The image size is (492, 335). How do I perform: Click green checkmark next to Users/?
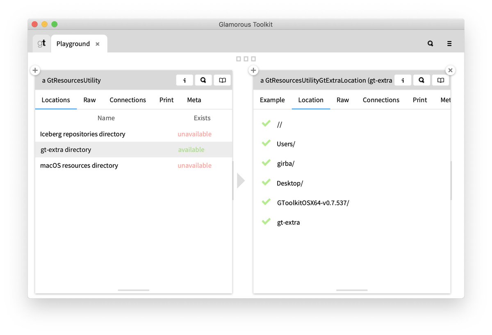click(x=266, y=143)
